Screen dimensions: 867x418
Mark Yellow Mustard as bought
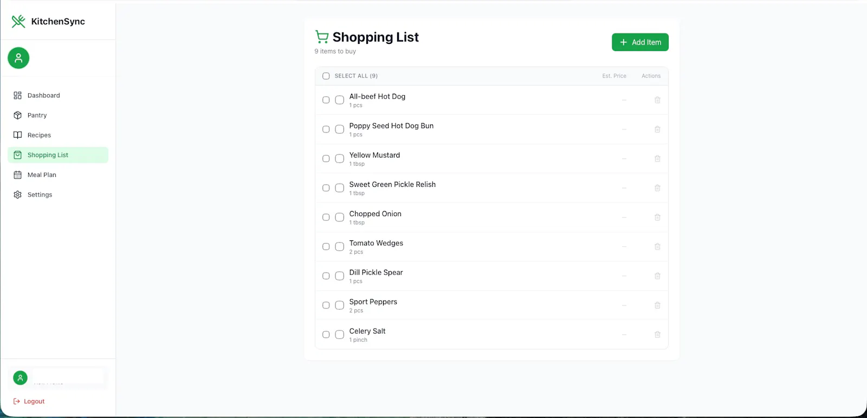click(340, 159)
